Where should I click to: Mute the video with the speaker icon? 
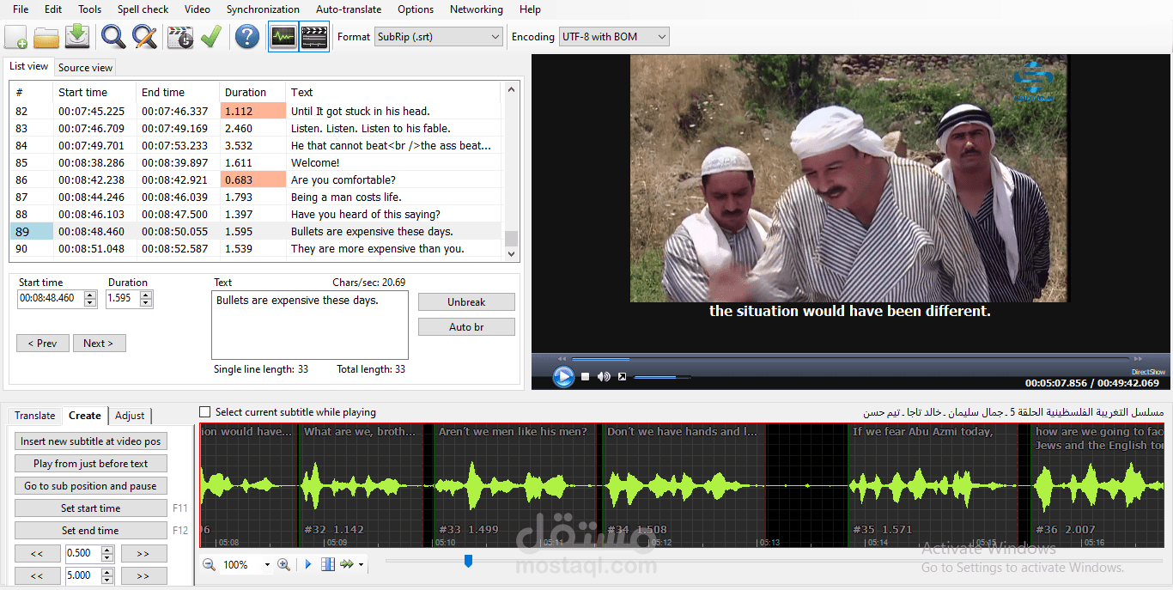(604, 376)
